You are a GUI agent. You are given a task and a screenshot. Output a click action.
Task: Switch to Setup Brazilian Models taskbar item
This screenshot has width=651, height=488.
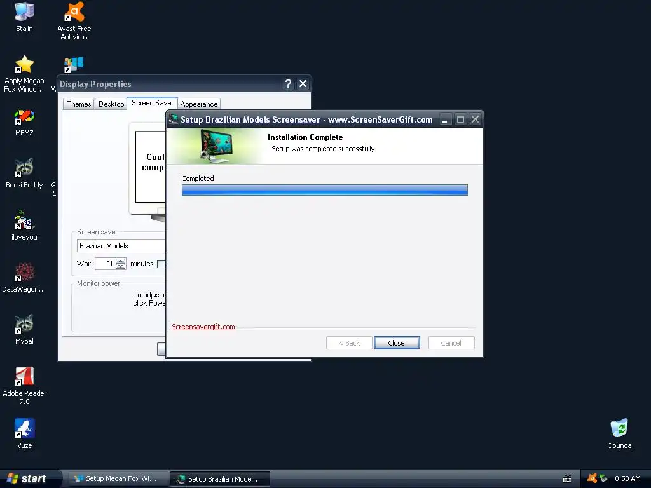(220, 479)
